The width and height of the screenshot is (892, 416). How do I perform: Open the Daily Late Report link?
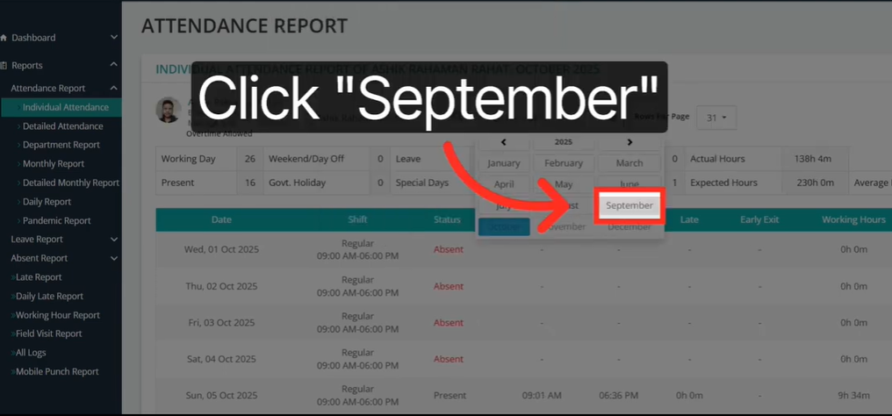49,297
